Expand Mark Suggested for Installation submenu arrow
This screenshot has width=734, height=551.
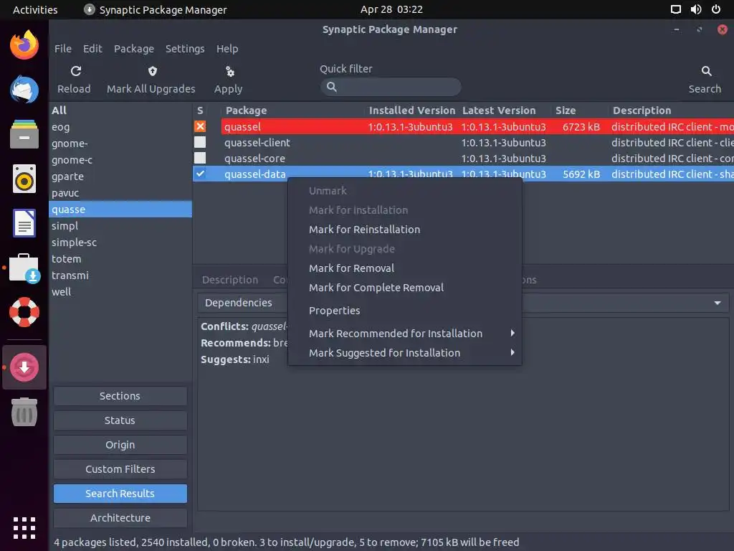coord(513,352)
